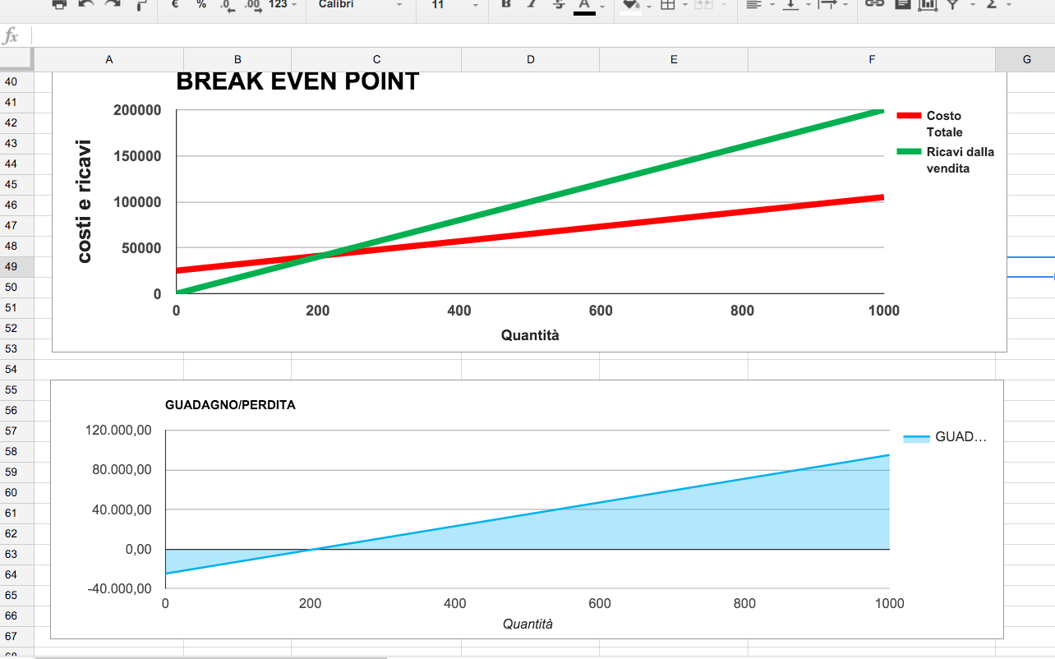The height and width of the screenshot is (659, 1055).
Task: Toggle strikethrough formatting
Action: 558,7
